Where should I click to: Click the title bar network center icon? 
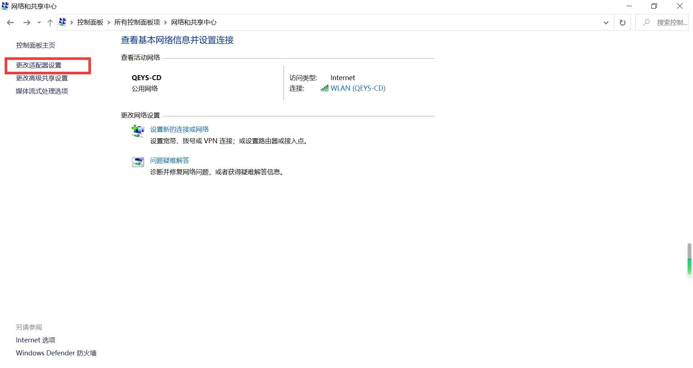5,6
